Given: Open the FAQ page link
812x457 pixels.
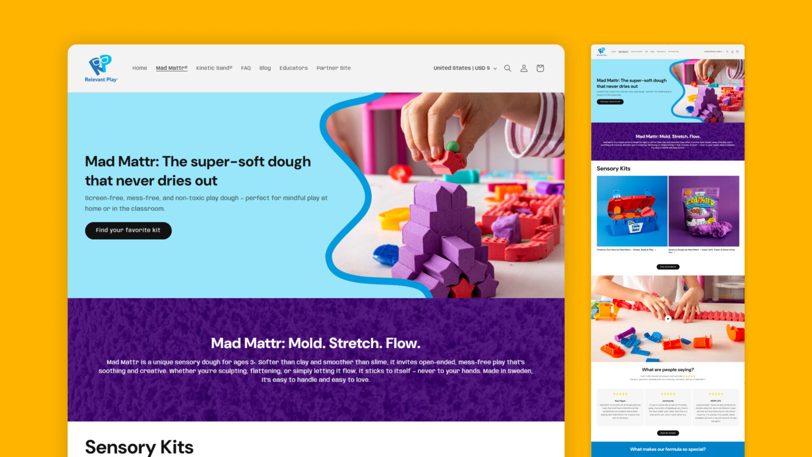Looking at the screenshot, I should point(246,68).
